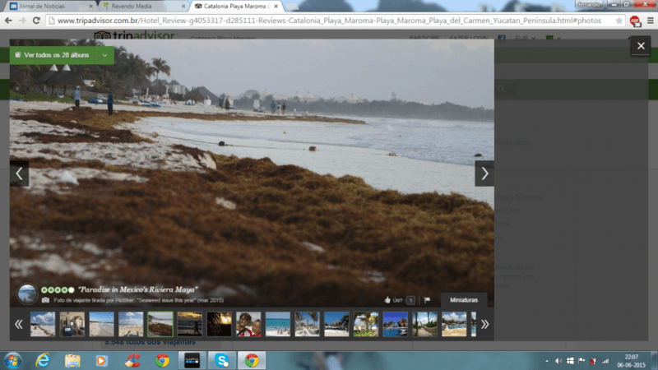
Task: Open the dark app icon in the taskbar
Action: [x=192, y=361]
